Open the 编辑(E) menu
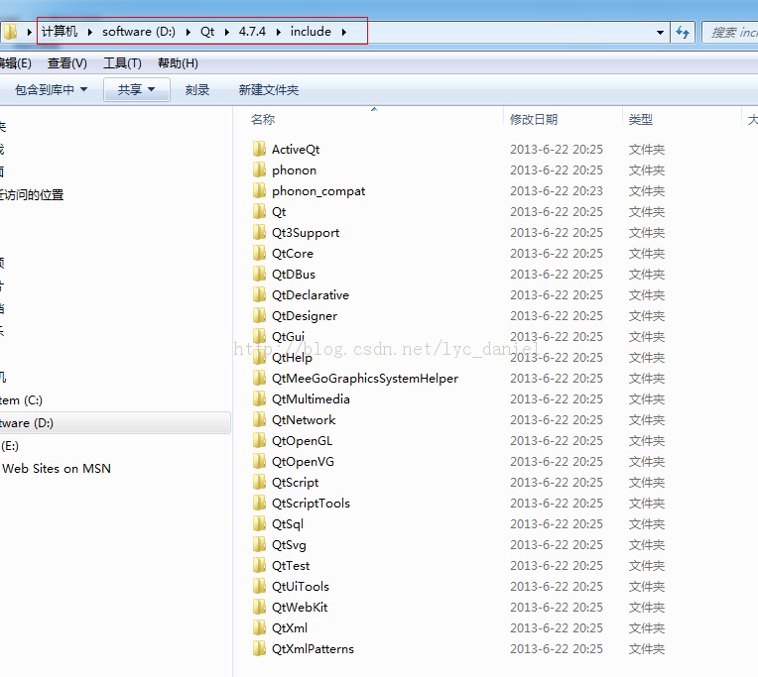This screenshot has height=677, width=758. (x=16, y=63)
